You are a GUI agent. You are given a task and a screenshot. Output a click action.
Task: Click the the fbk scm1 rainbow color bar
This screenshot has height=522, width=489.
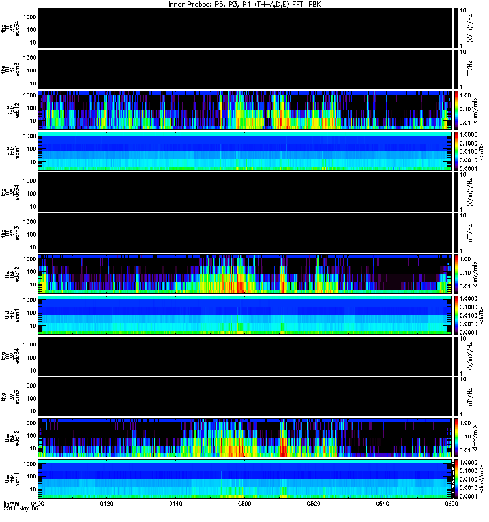click(x=456, y=479)
